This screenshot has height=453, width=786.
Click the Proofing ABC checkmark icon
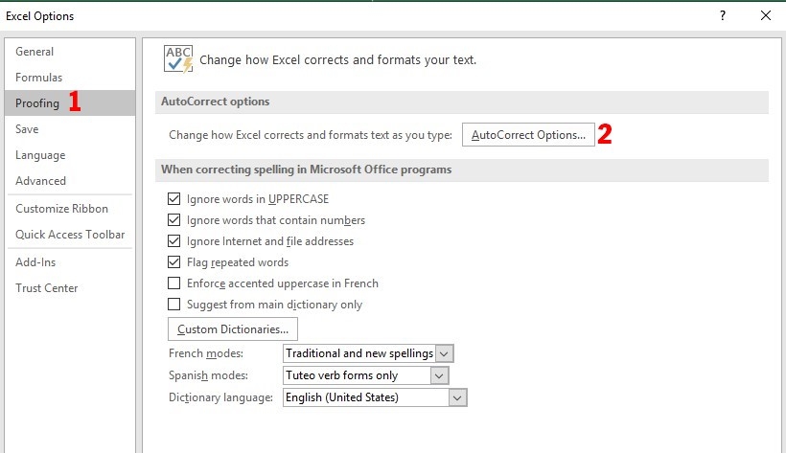click(x=178, y=59)
